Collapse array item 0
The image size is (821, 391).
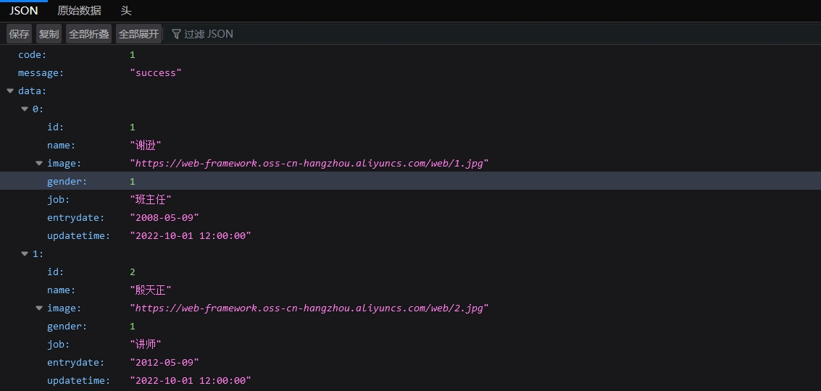25,109
